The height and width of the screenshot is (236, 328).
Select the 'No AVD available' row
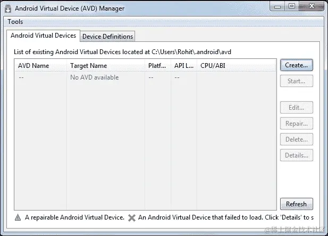point(145,77)
